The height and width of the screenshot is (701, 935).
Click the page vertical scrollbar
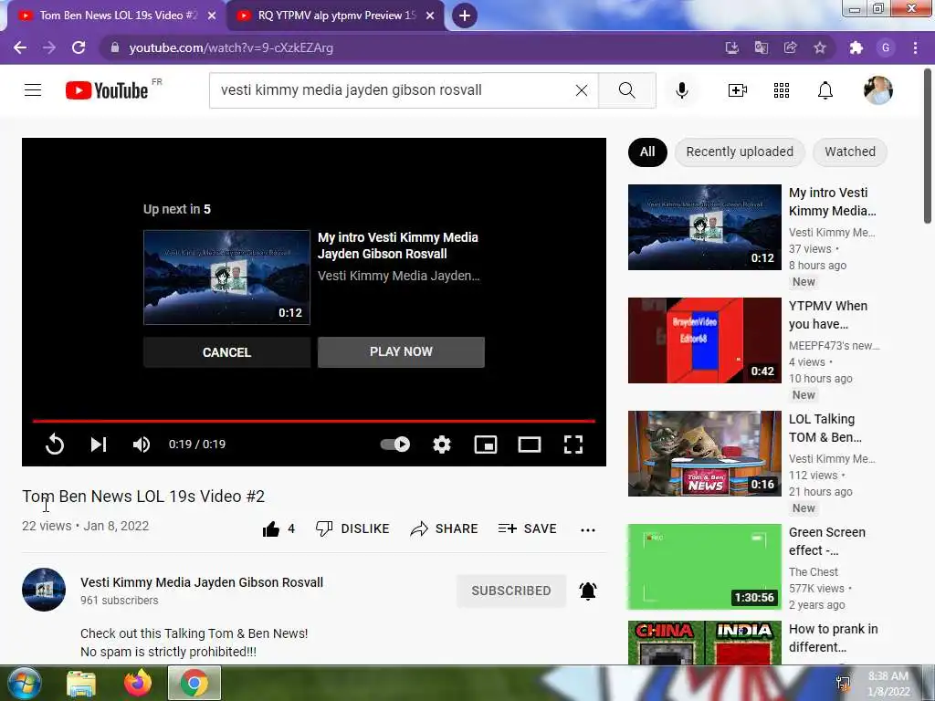[928, 146]
